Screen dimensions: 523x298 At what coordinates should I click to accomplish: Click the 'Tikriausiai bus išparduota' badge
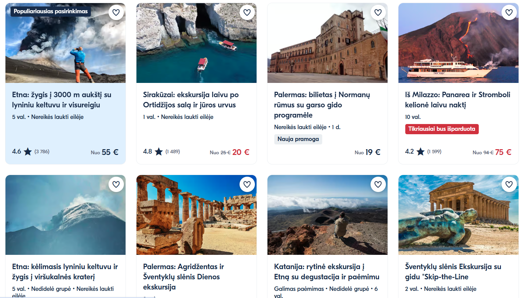pyautogui.click(x=442, y=129)
